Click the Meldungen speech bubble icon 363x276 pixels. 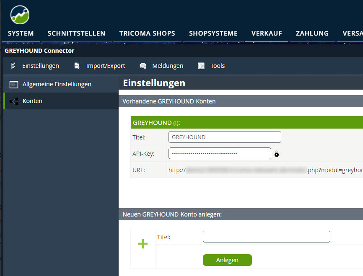(143, 66)
